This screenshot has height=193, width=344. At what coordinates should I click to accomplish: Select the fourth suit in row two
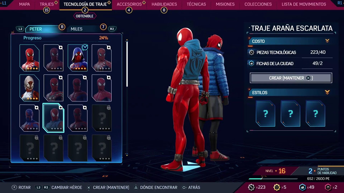coord(102,88)
